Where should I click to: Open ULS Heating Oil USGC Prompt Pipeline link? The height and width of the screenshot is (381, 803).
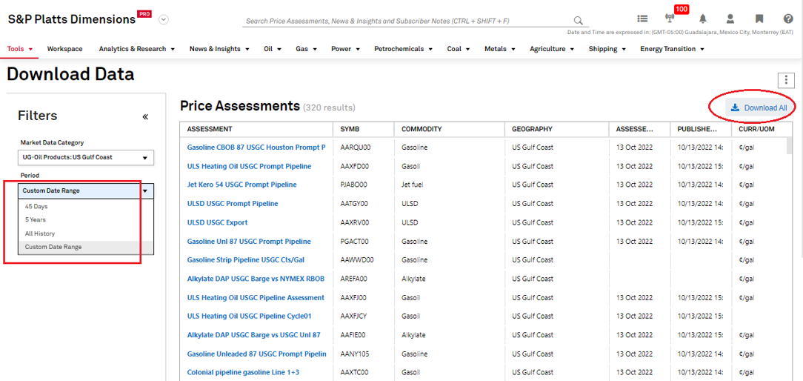pyautogui.click(x=249, y=166)
